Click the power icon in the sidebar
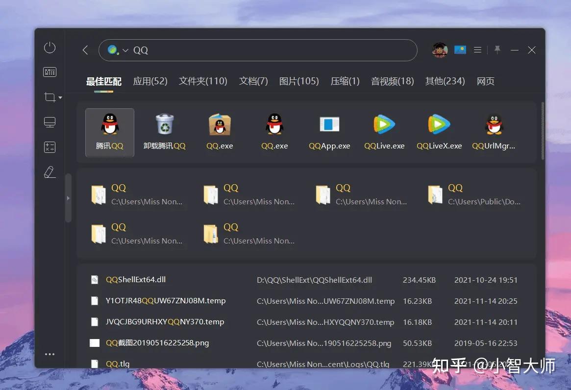 tap(50, 48)
